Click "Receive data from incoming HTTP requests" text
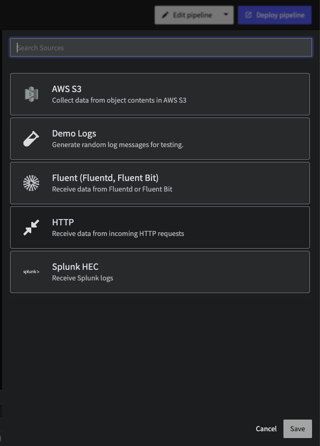 (x=118, y=233)
